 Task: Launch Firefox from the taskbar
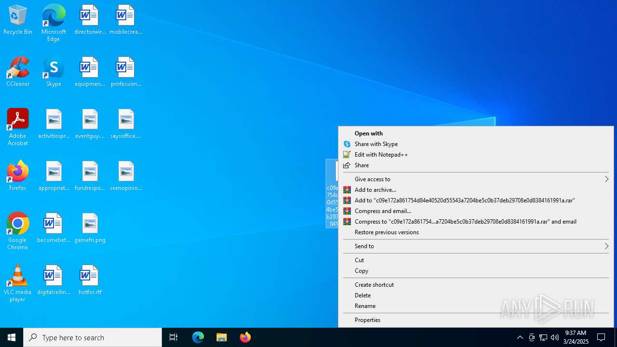[x=245, y=337]
